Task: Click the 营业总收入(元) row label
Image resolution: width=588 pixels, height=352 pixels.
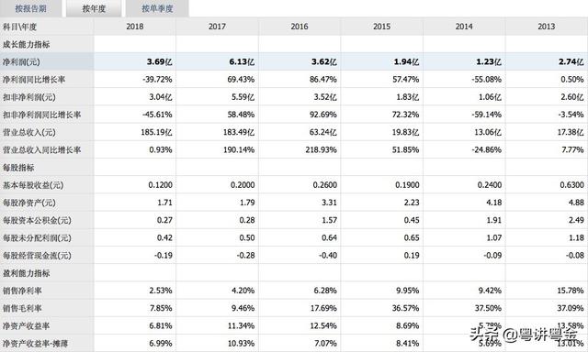Action: tap(28, 132)
